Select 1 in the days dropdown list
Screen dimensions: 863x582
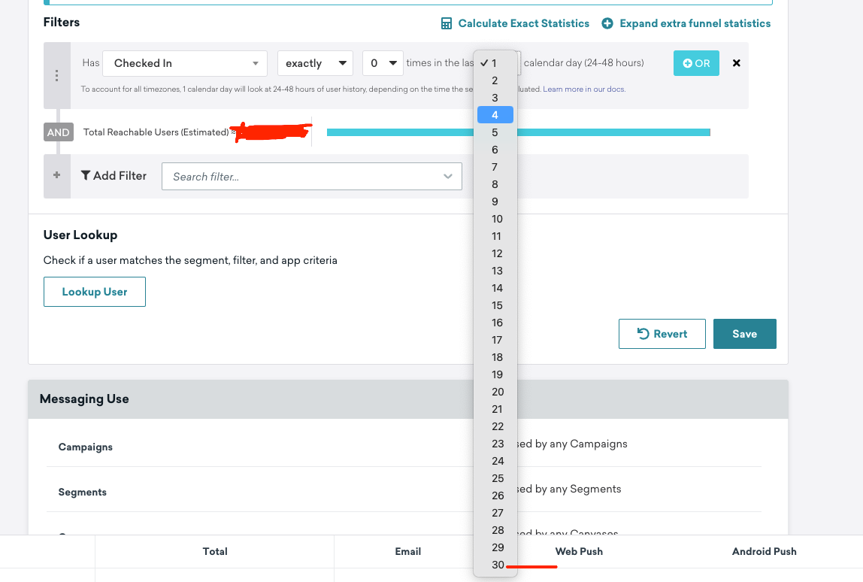(x=495, y=63)
